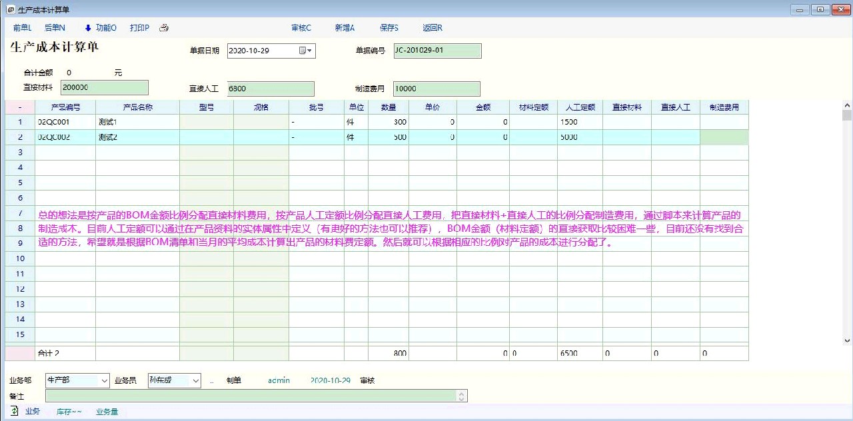This screenshot has height=421, width=853.
Task: Click the app icon in the title bar
Action: point(10,10)
